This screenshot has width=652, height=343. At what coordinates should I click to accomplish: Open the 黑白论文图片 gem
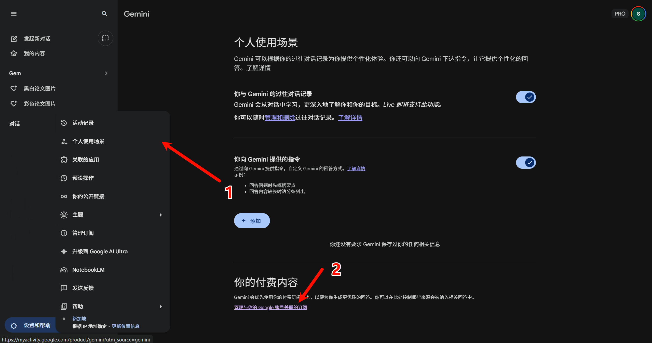tap(39, 88)
